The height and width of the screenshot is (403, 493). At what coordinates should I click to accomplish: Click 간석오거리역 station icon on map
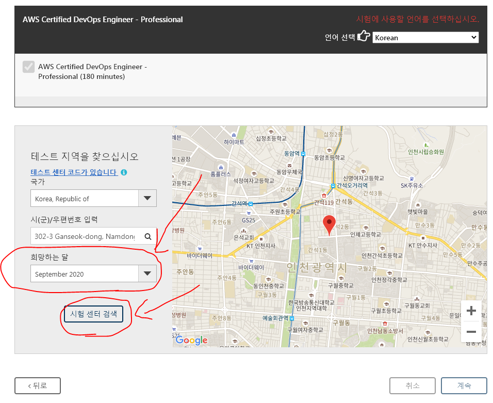point(333,186)
